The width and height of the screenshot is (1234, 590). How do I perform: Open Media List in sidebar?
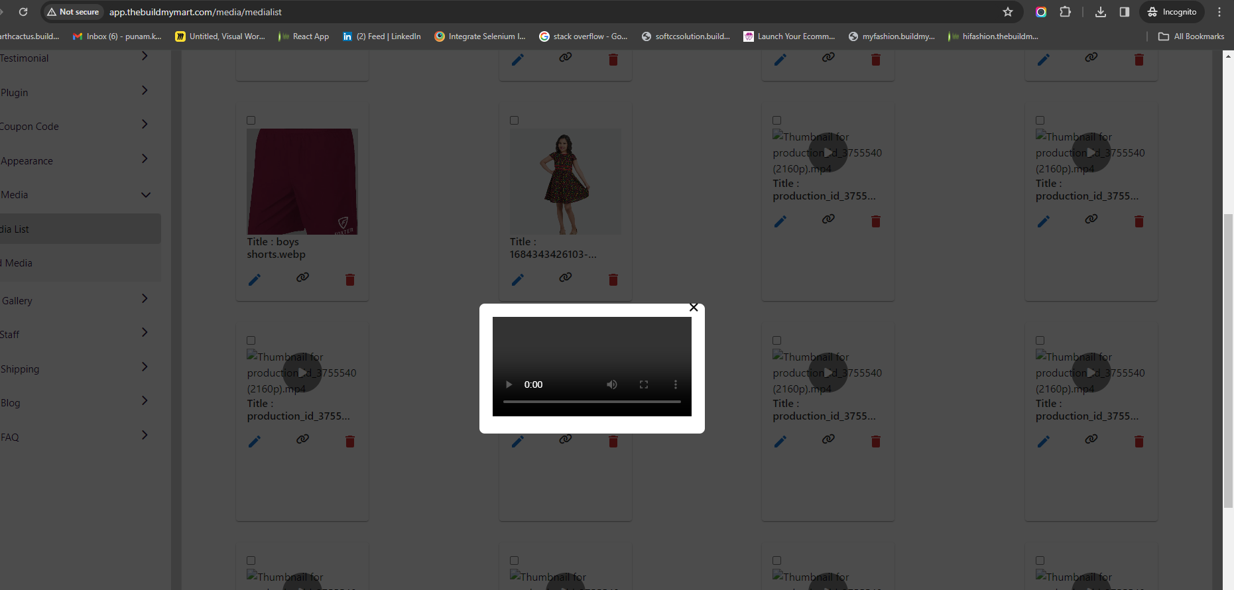pyautogui.click(x=80, y=229)
